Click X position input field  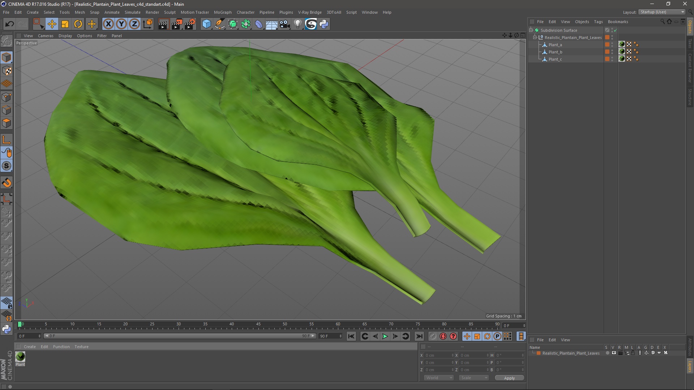tap(438, 355)
